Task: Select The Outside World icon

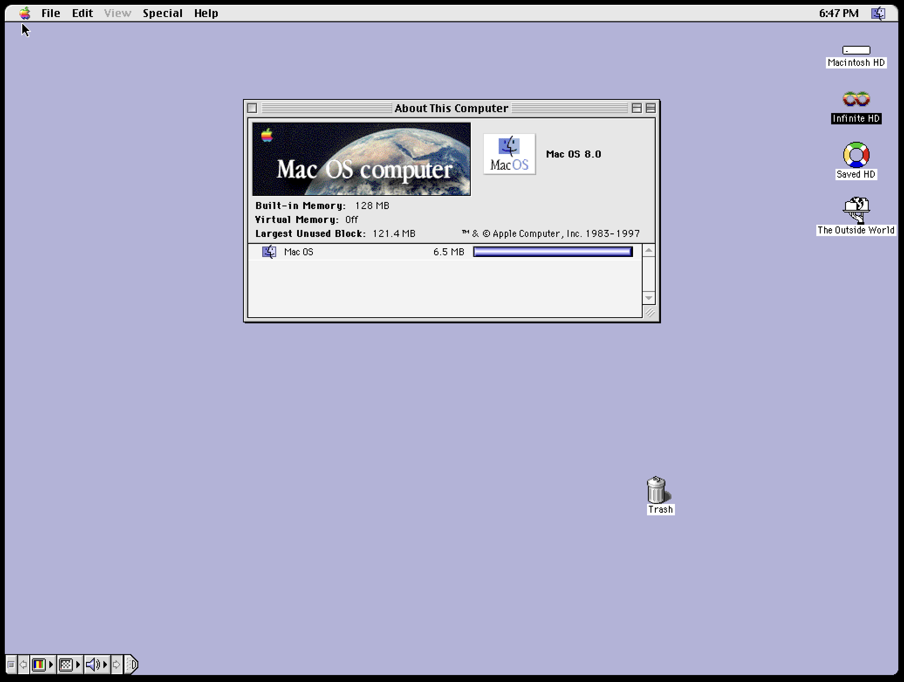Action: click(856, 210)
